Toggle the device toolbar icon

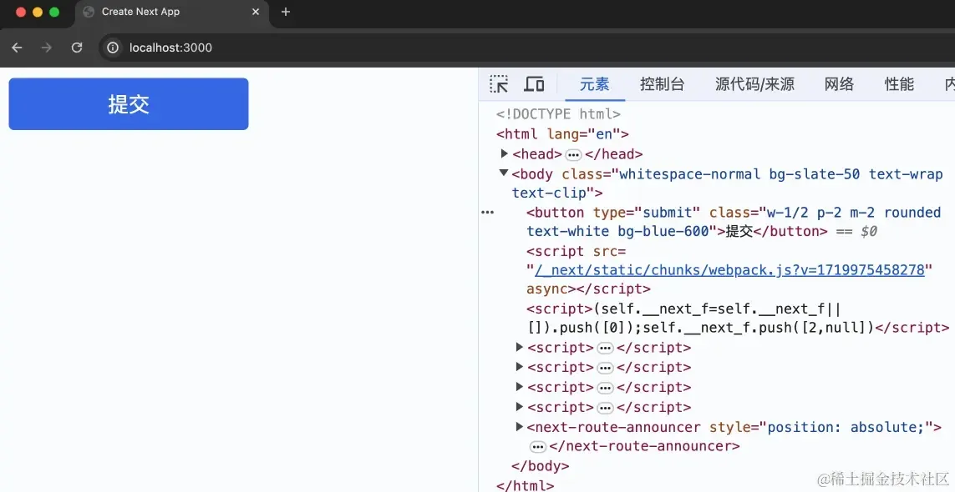click(x=534, y=84)
